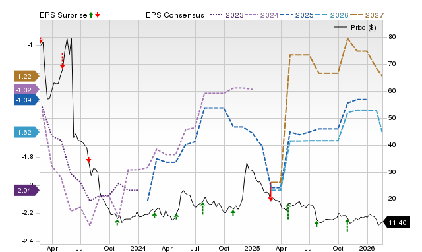This screenshot has width=422, height=252.
Task: Toggle the 2023 consensus legend entry
Action: (227, 15)
